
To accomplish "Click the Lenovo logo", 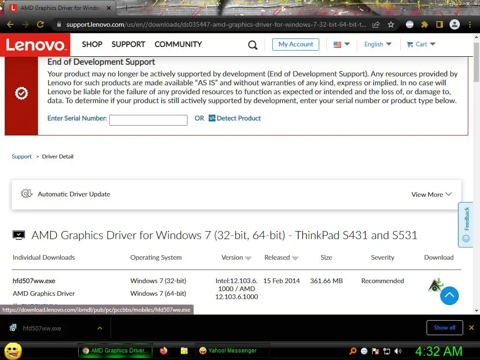I will pyautogui.click(x=35, y=45).
